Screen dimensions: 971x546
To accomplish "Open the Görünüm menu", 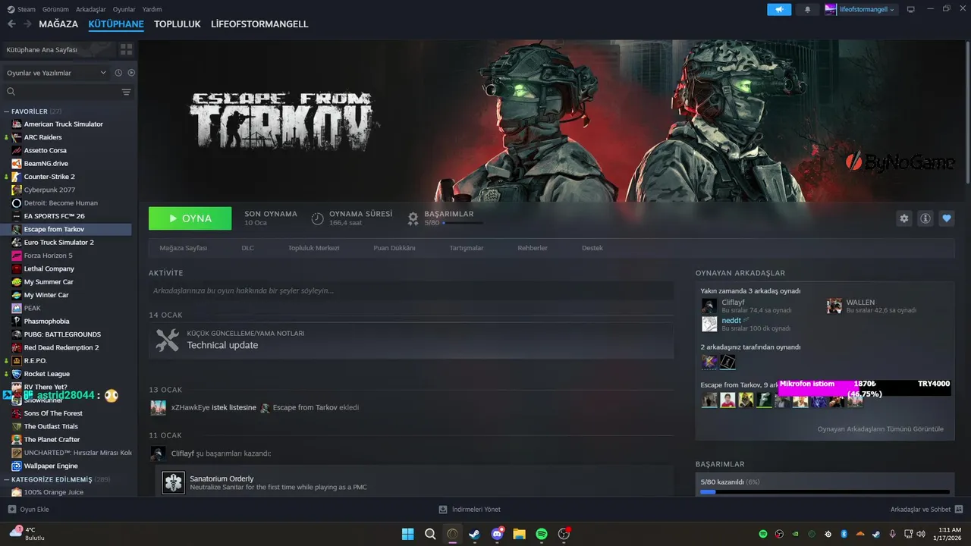I will (x=55, y=9).
